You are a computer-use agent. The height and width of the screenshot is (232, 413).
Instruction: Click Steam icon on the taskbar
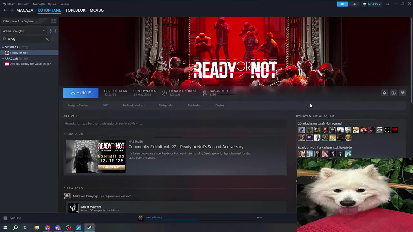[89, 228]
